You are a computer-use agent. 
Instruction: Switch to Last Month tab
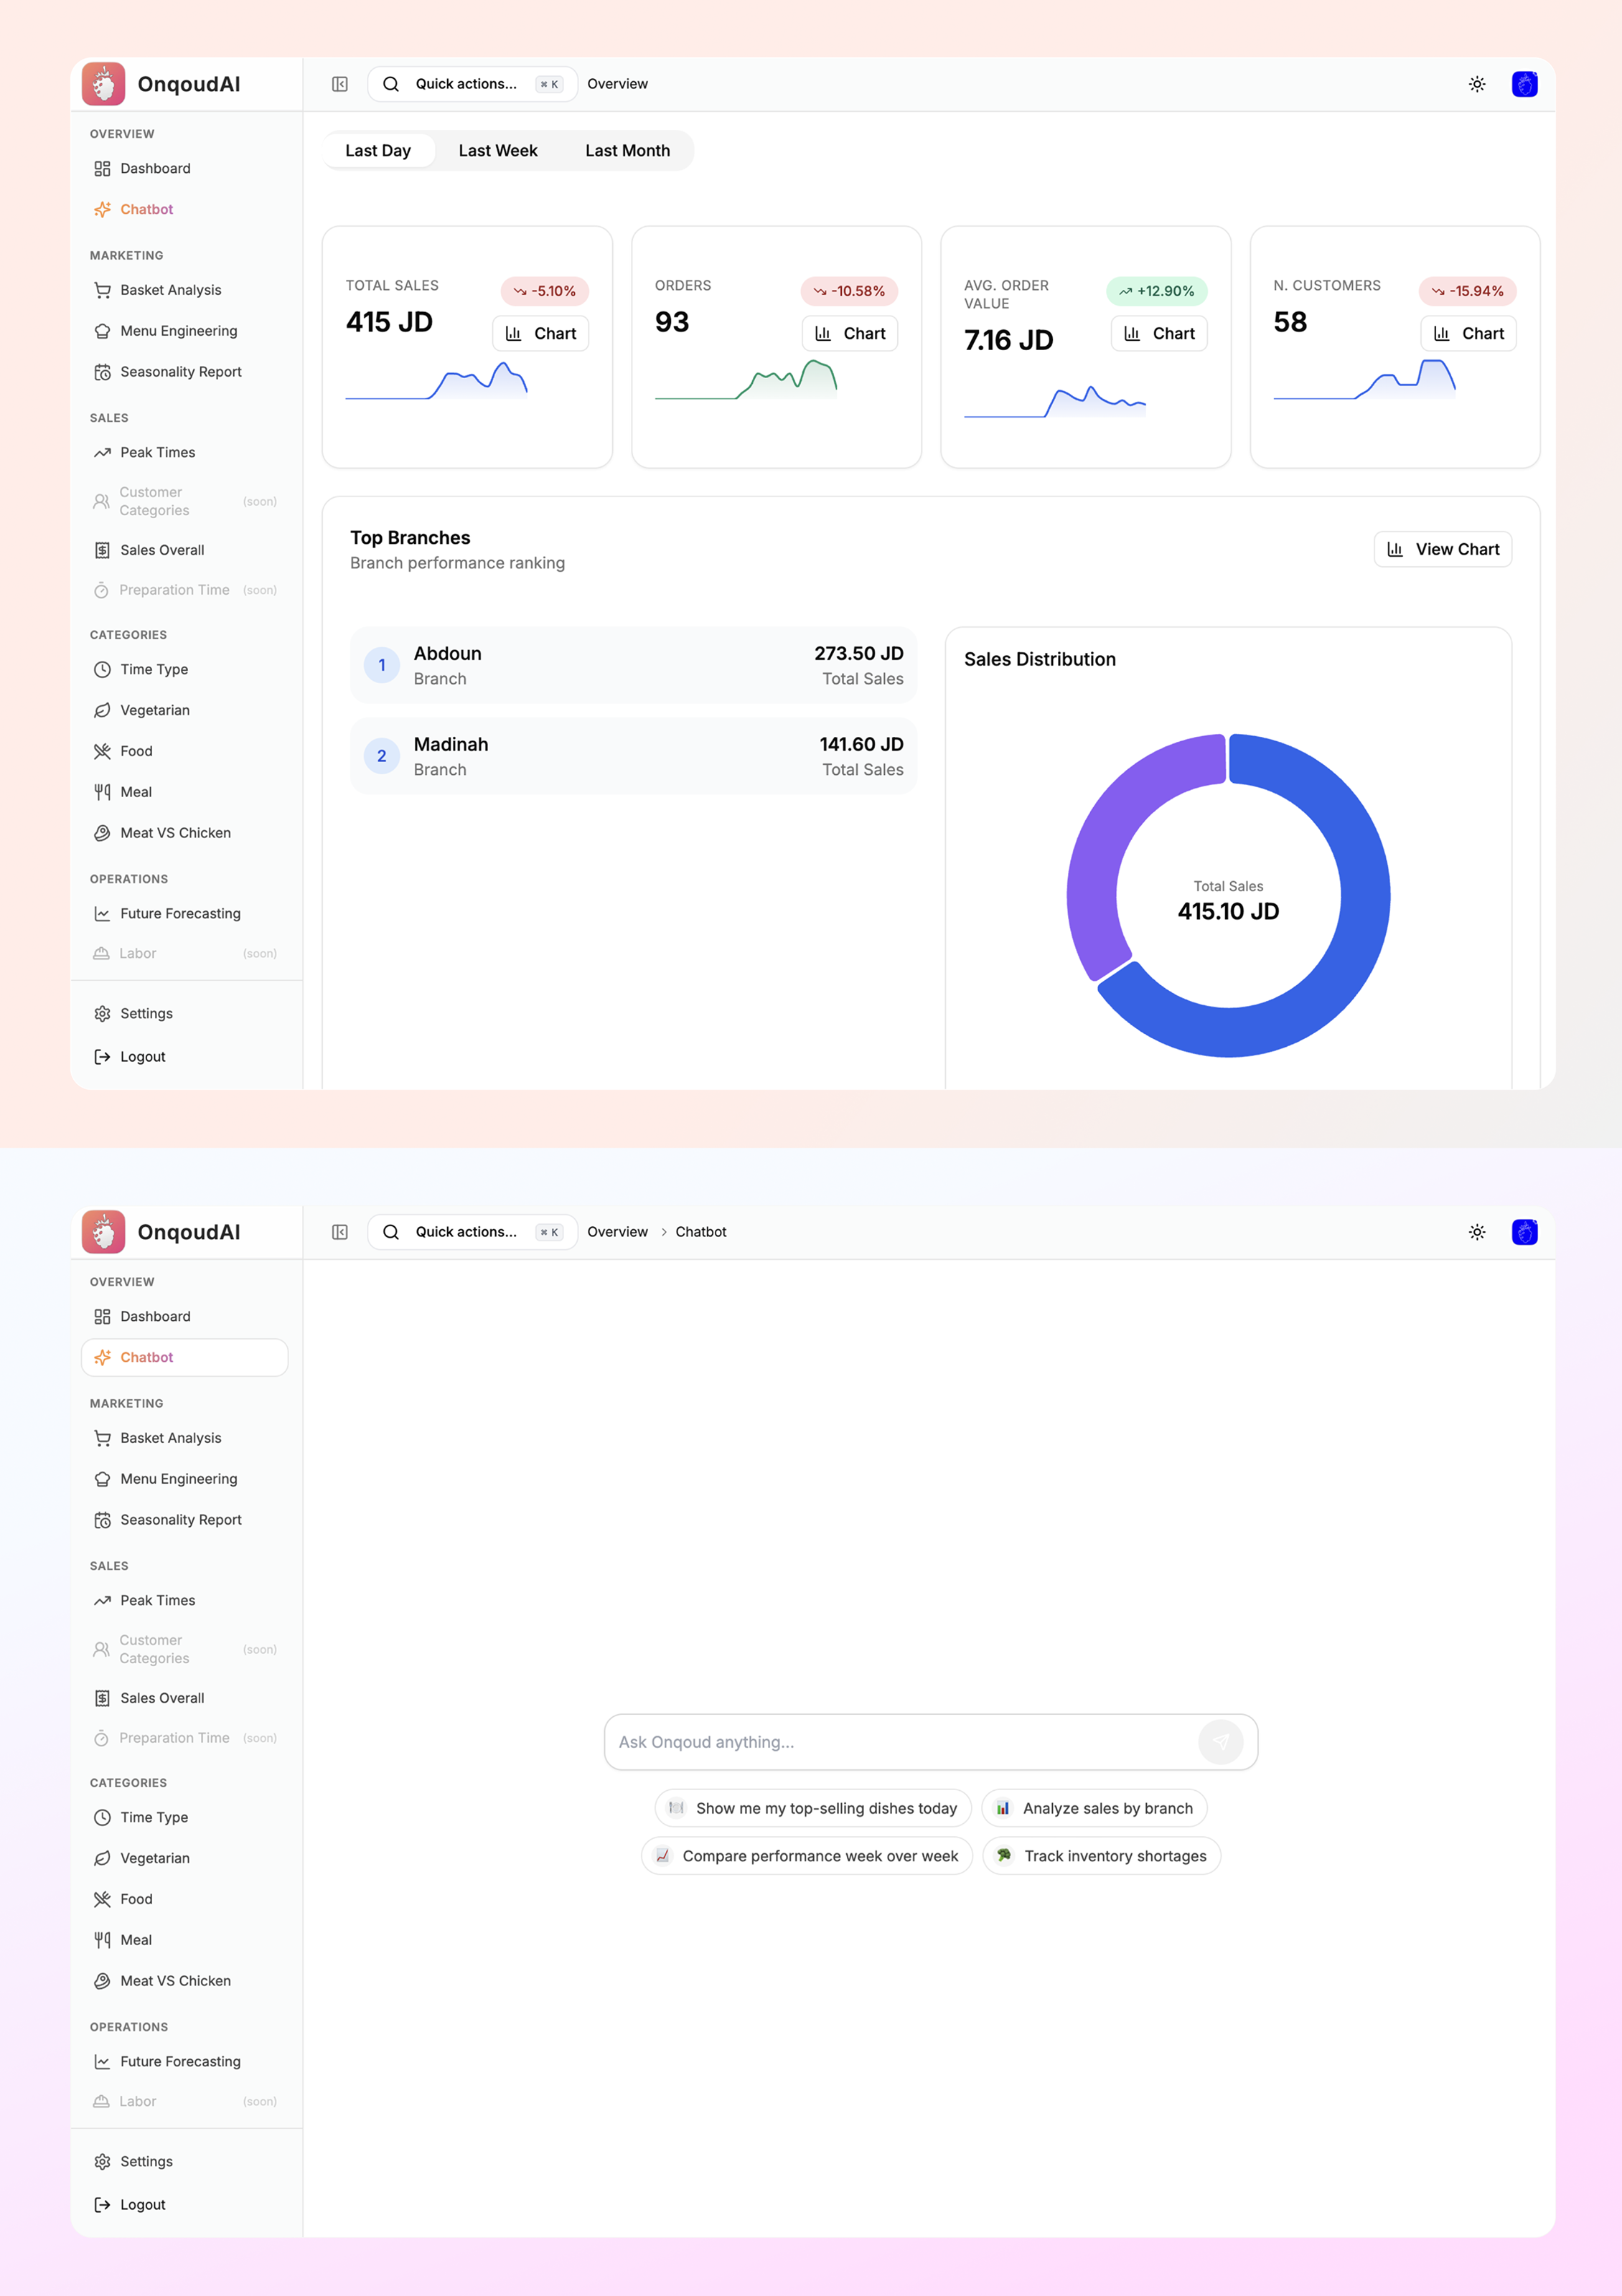click(x=627, y=151)
